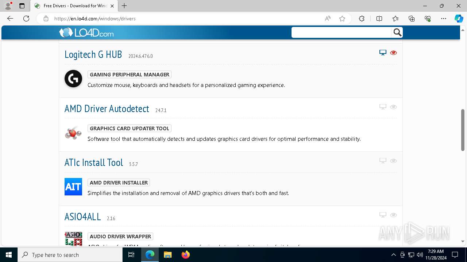Viewport: 467px width, 262px height.
Task: Open the Collections icon
Action: [412, 19]
